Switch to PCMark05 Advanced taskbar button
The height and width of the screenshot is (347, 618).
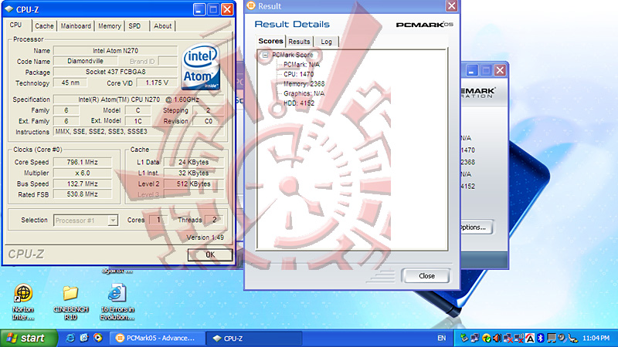point(157,339)
